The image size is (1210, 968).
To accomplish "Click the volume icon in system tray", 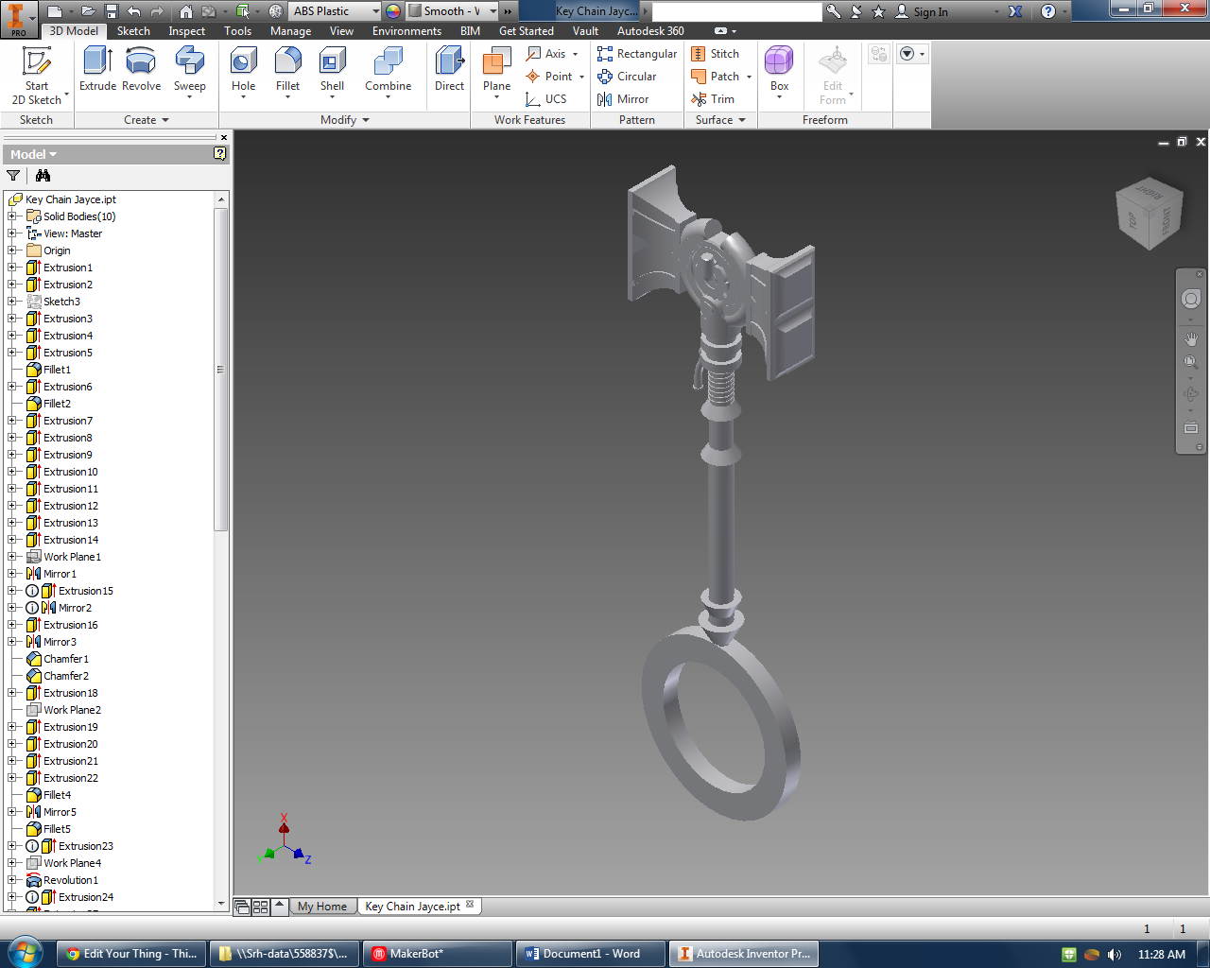I will (1115, 954).
